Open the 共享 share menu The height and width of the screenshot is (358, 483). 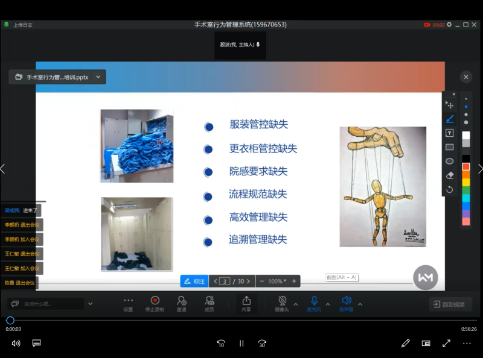[246, 303]
